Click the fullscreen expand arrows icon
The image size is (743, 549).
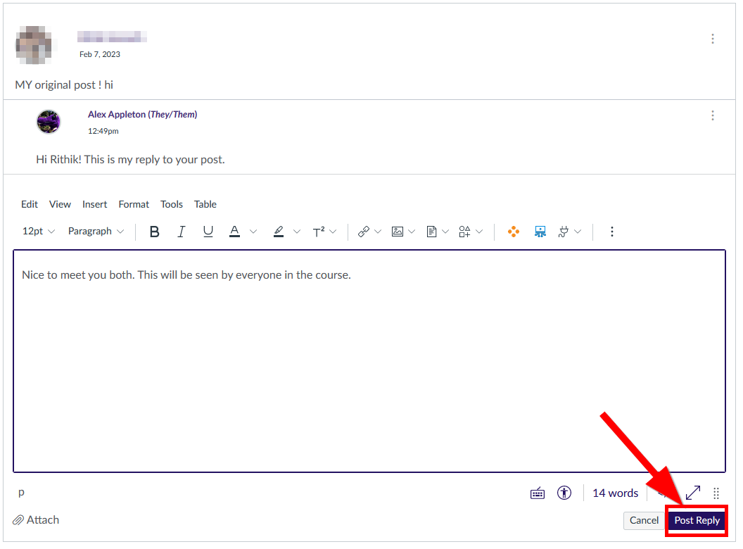point(693,493)
